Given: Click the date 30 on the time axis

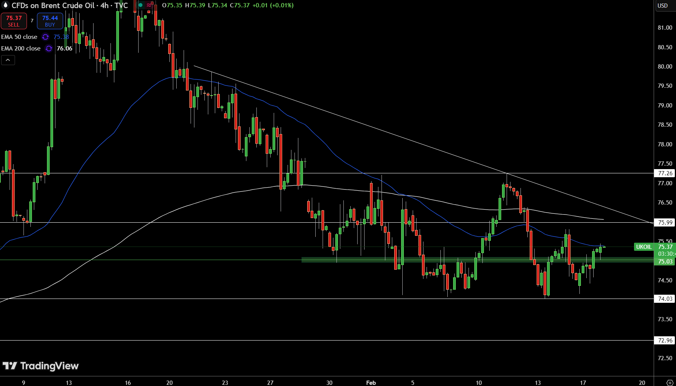Looking at the screenshot, I should click(x=329, y=383).
